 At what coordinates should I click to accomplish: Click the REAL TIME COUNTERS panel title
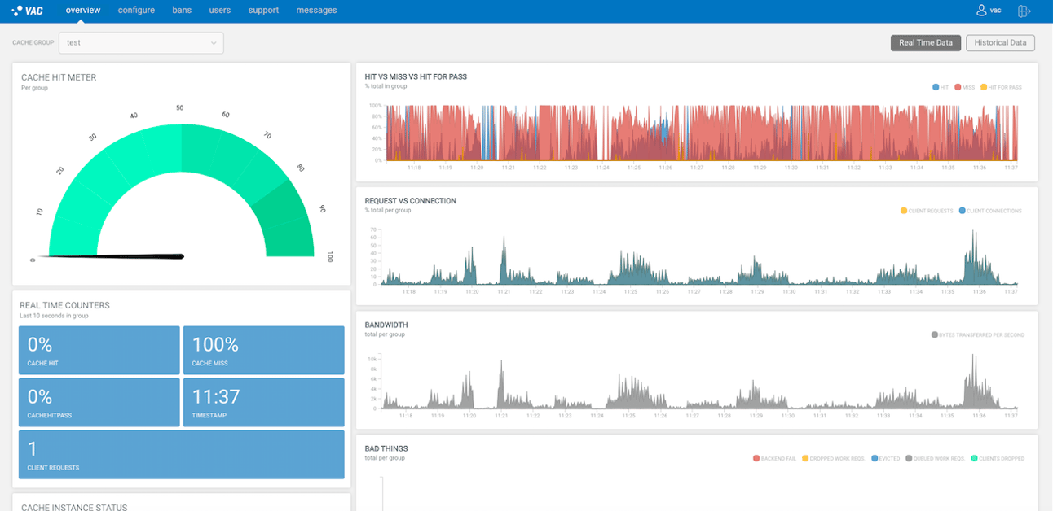[x=64, y=305]
